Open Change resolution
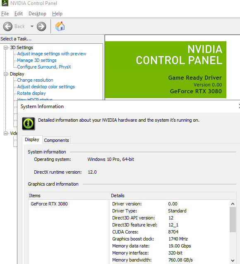 point(35,80)
